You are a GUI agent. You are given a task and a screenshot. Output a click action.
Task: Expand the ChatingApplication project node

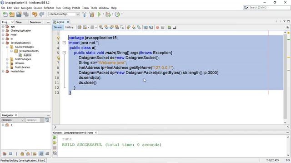coord(3,30)
